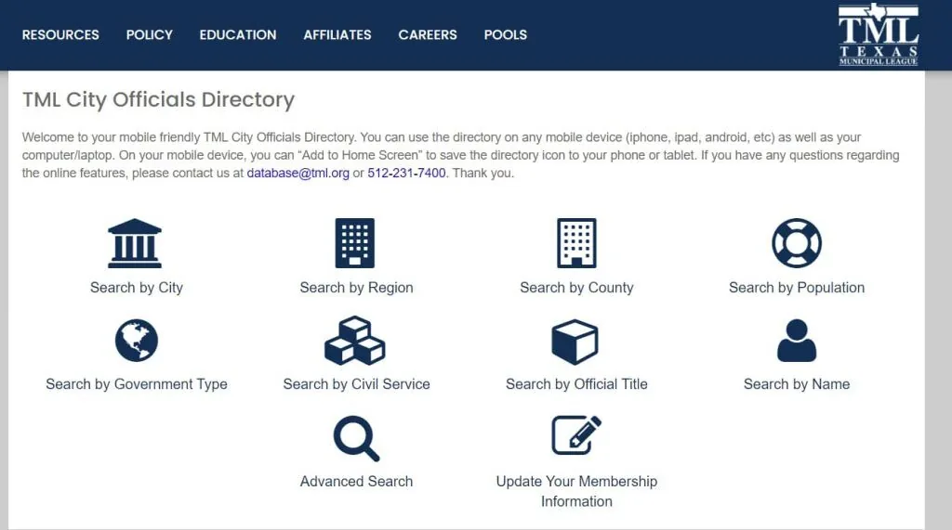Viewport: 952px width, 530px height.
Task: Click the Search by Population lifebuoy icon
Action: click(x=797, y=243)
